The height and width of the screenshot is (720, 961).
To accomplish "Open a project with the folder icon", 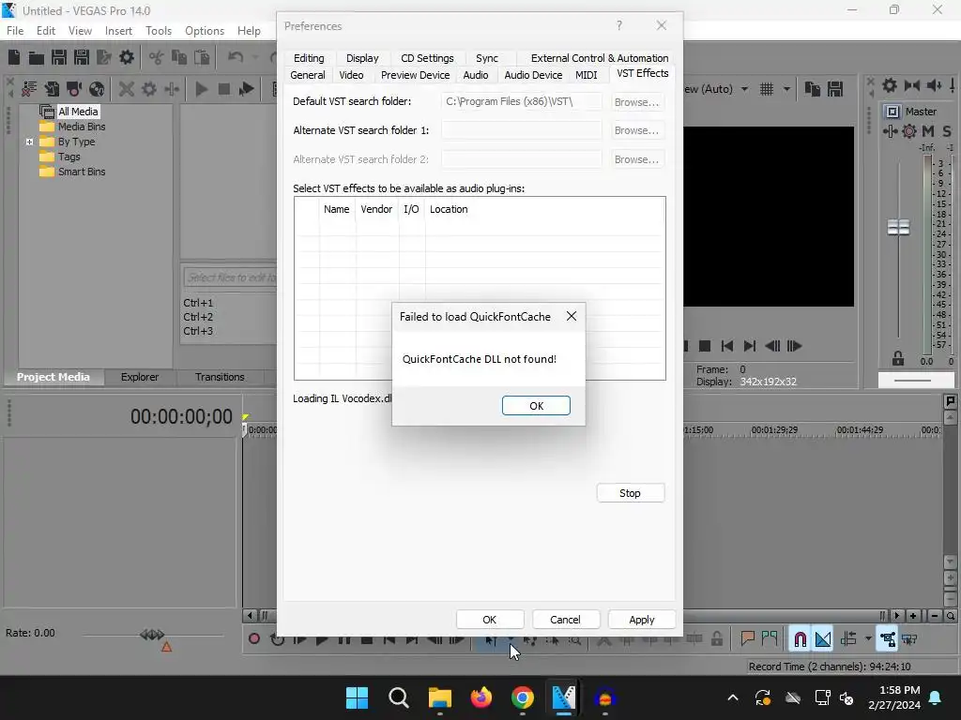I will coord(37,57).
